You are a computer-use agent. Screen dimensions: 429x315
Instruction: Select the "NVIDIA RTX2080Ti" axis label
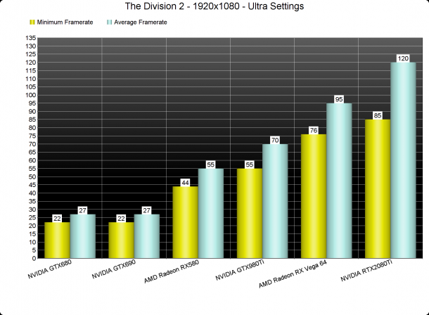[x=366, y=271]
